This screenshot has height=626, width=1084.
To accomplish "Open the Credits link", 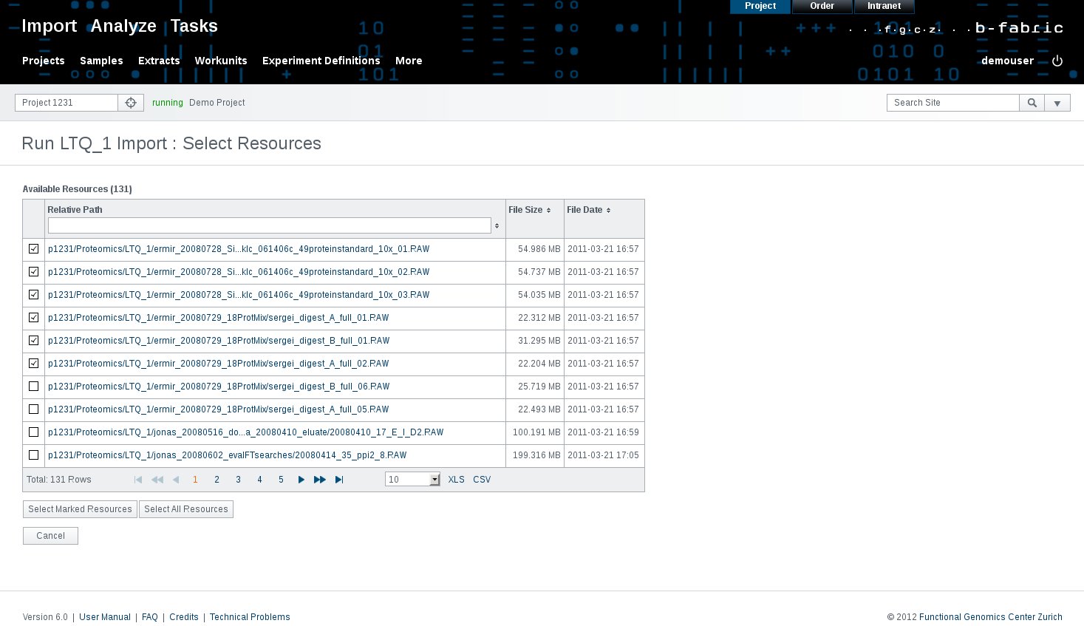I will [x=184, y=617].
